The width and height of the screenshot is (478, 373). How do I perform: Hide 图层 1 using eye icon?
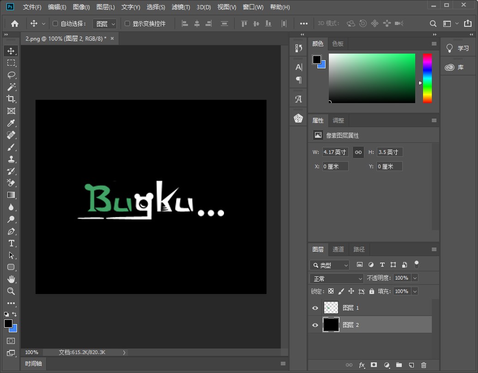pos(315,308)
